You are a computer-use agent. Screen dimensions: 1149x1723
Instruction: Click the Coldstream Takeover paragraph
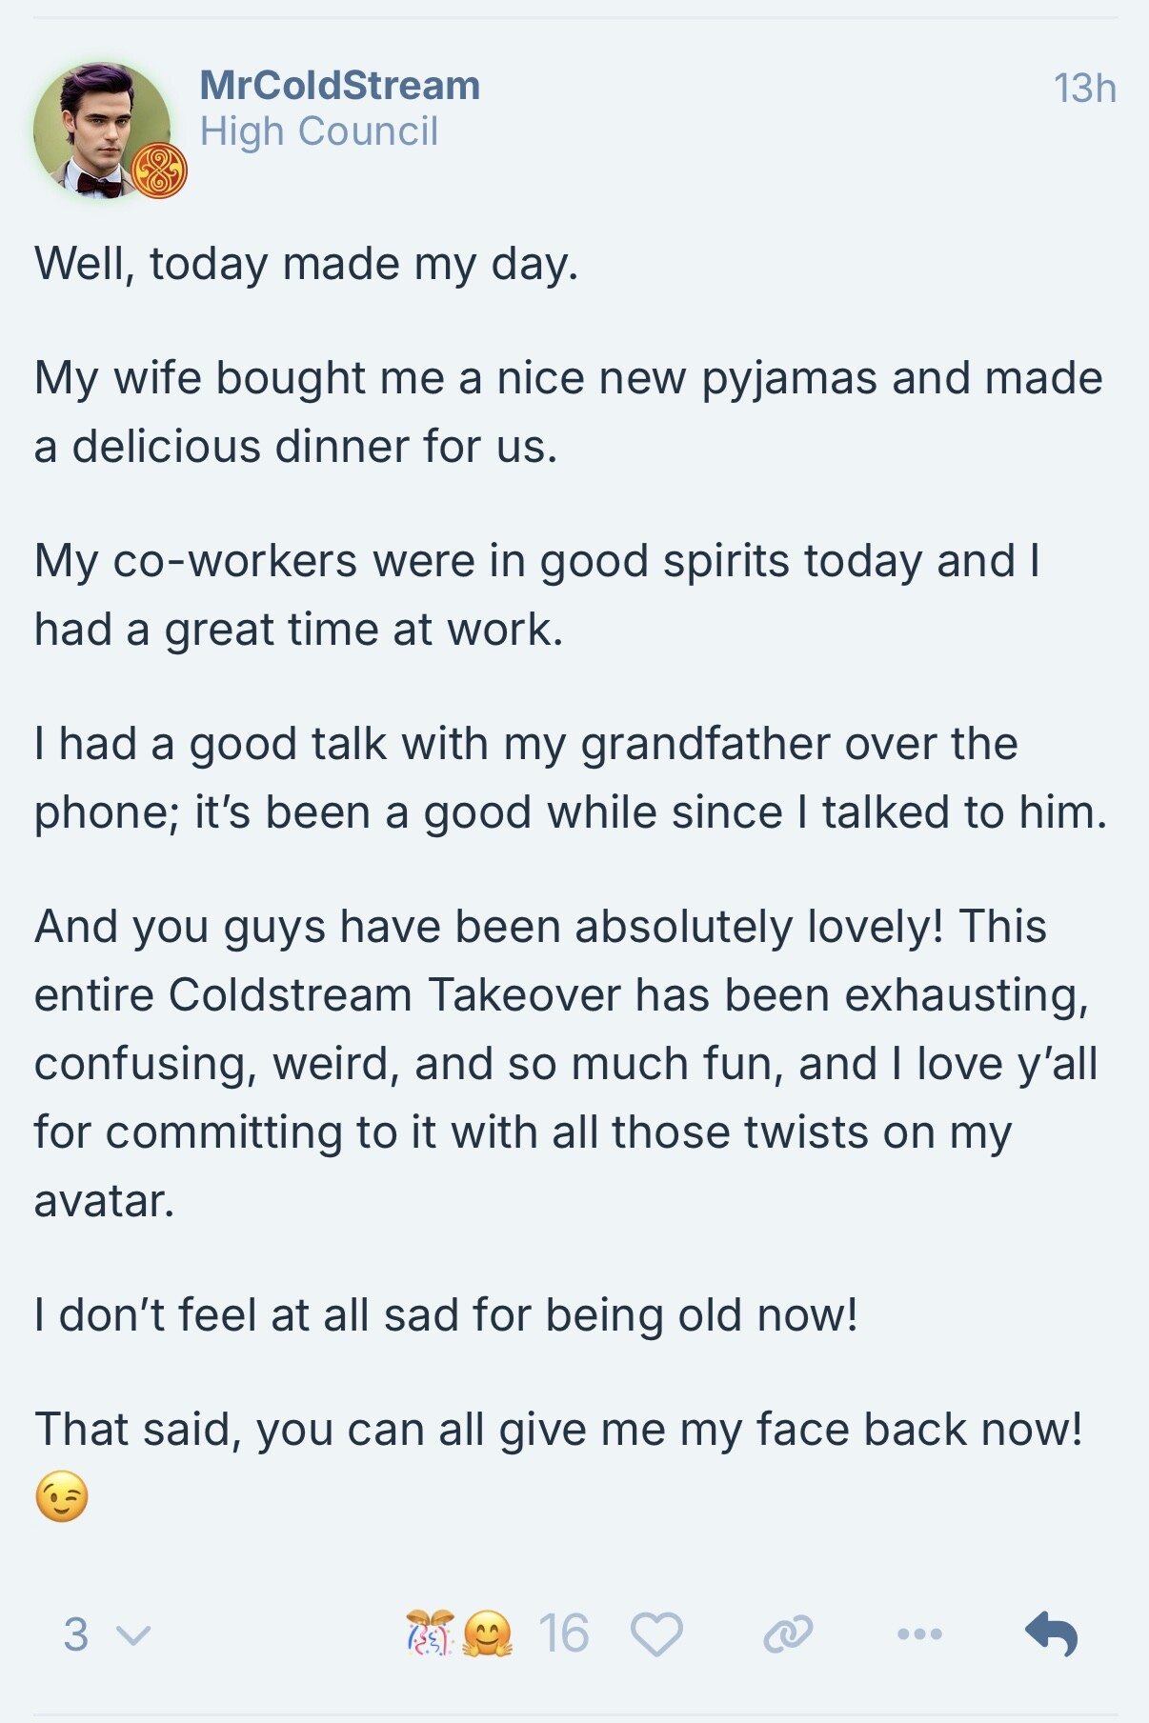[x=567, y=1063]
